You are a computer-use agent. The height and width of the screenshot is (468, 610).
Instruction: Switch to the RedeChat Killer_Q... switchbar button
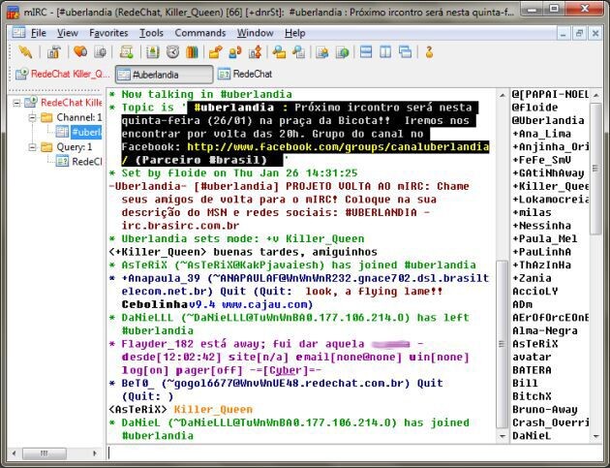click(x=63, y=74)
